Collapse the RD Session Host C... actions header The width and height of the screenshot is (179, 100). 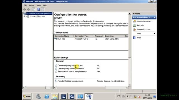pyautogui.click(x=154, y=17)
